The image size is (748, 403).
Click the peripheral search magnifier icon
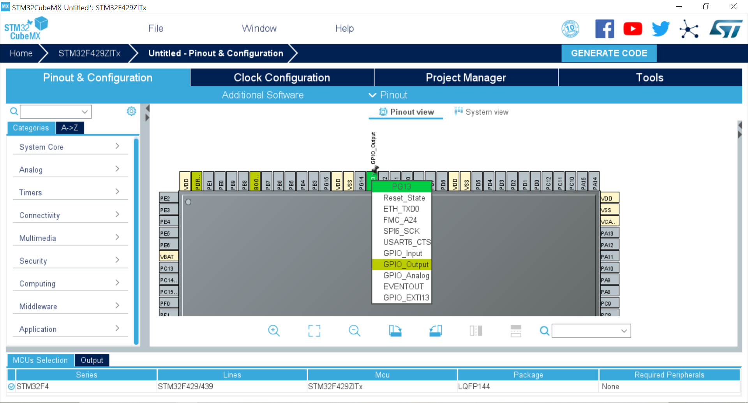click(x=14, y=112)
